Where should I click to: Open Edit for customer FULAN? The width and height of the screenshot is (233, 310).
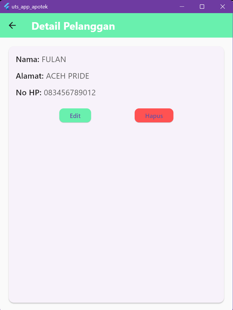[75, 115]
